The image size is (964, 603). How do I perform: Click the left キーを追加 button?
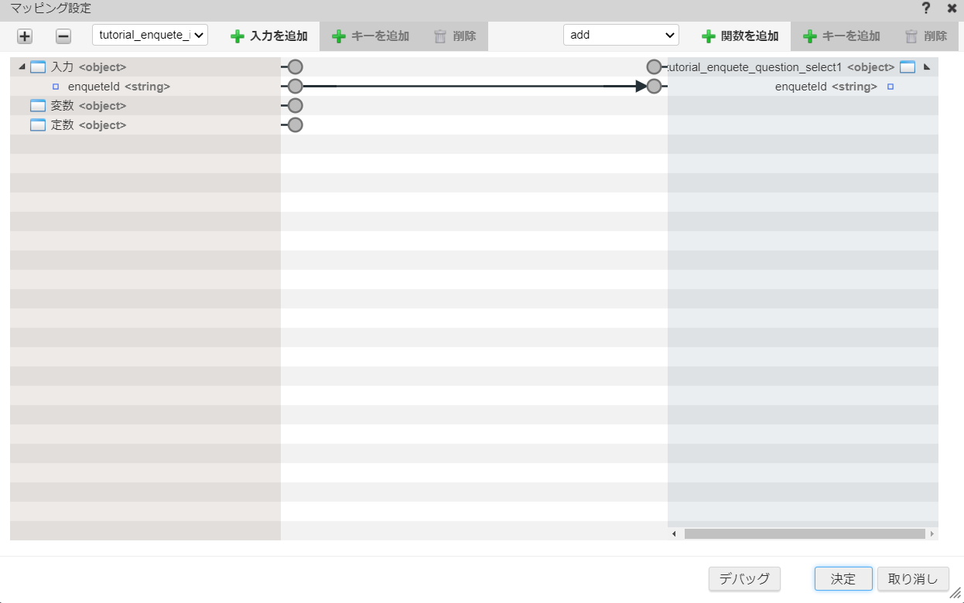(370, 36)
